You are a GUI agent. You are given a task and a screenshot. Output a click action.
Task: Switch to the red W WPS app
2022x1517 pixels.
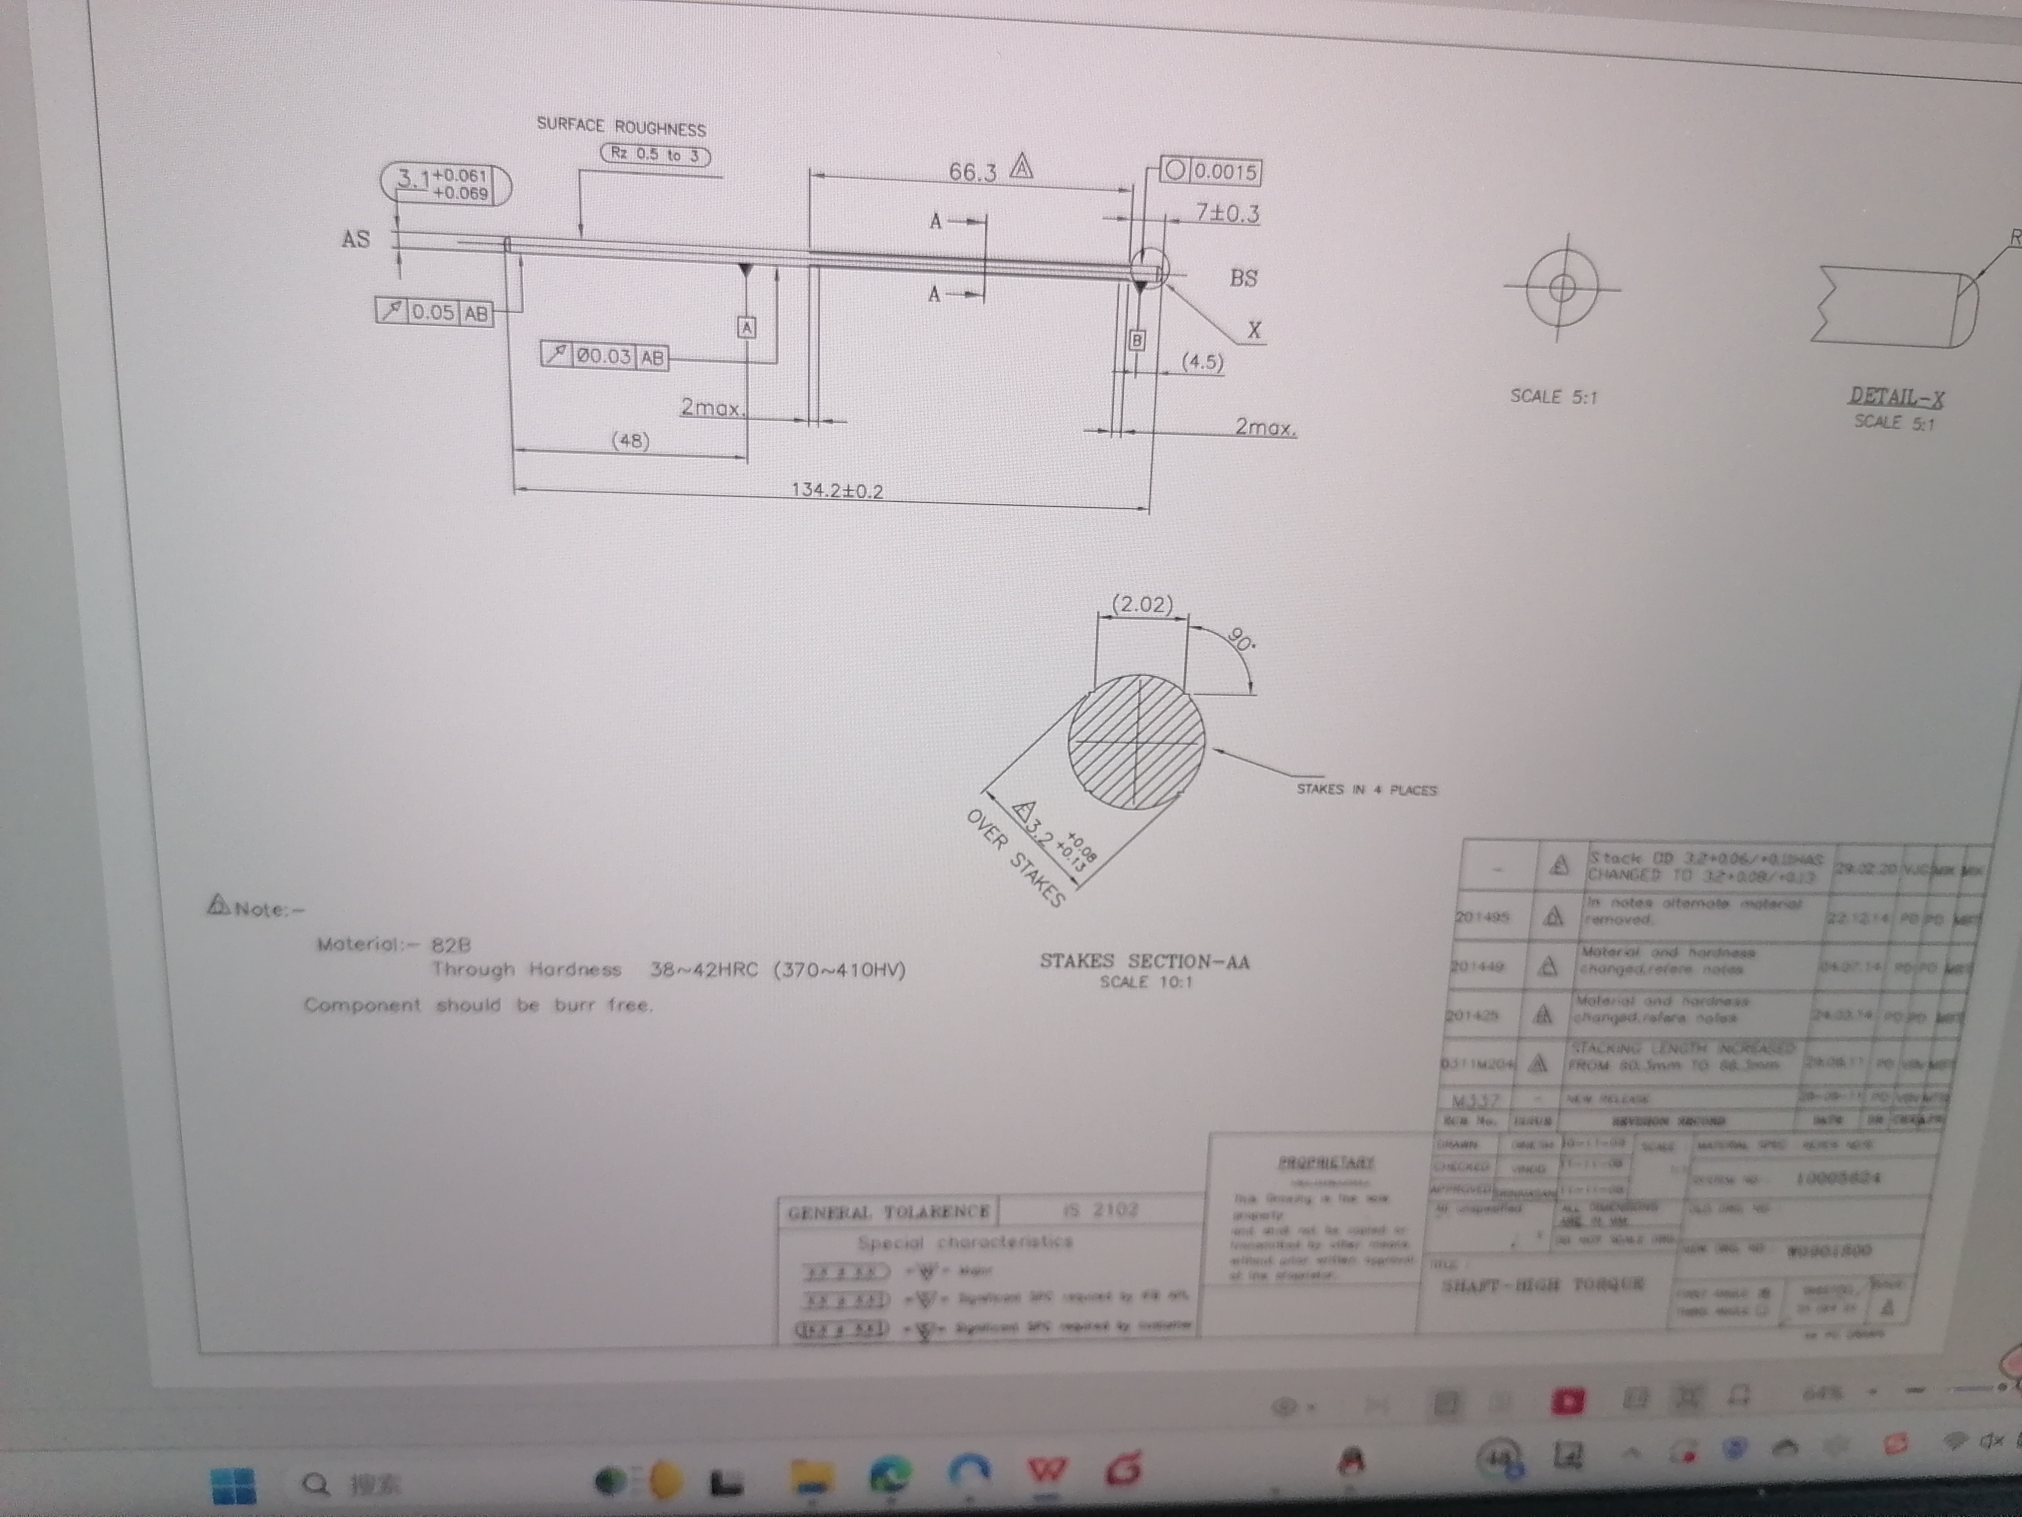(x=1047, y=1470)
